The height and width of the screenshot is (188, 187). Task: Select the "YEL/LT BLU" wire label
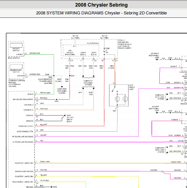coord(45,180)
